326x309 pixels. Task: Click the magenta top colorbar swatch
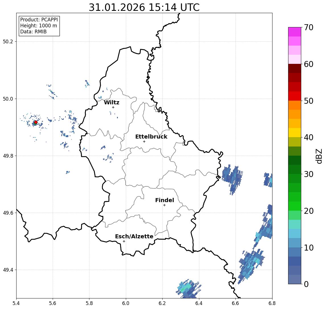[x=295, y=32]
